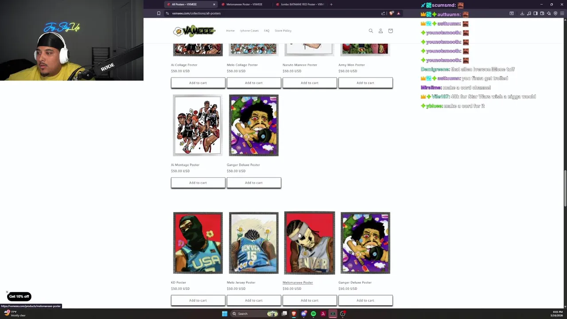Click the VXMEEE logo

click(x=194, y=31)
